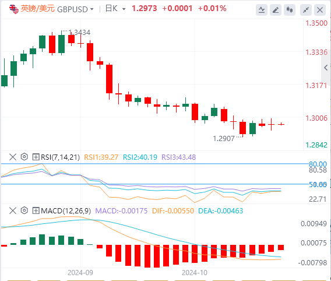Click the MACD(12,26,9) label
The width and height of the screenshot is (331, 281).
66,210
